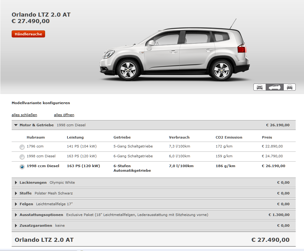
Task: Click the € 1.300,00 Ausstattungsoptionen price
Action: click(279, 215)
